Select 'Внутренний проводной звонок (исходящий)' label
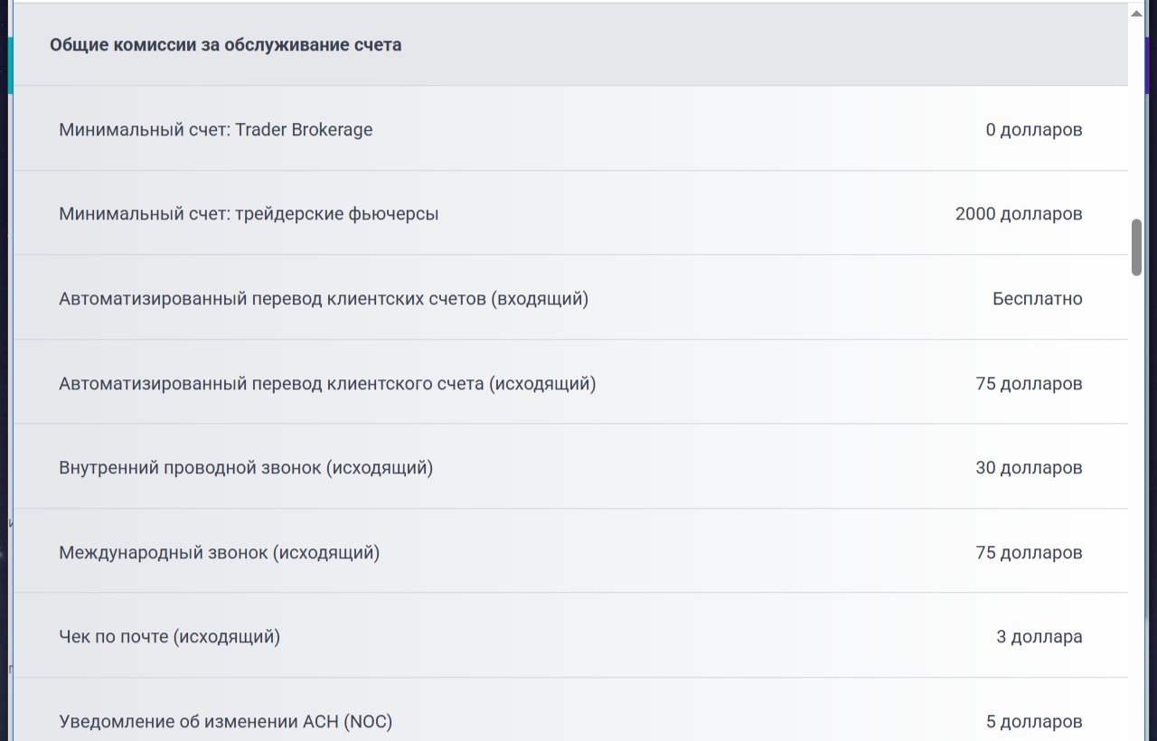 (246, 467)
